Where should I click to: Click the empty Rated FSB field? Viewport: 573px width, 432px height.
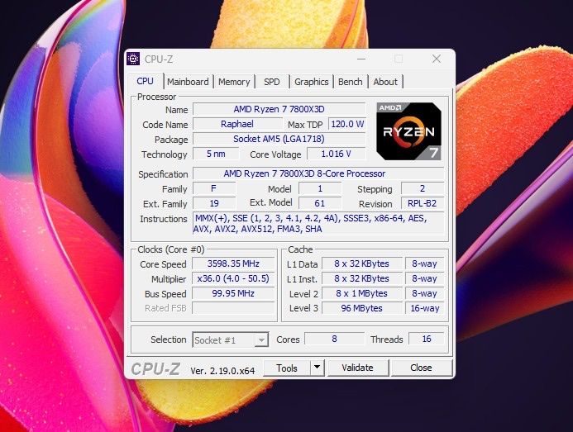[x=233, y=308]
